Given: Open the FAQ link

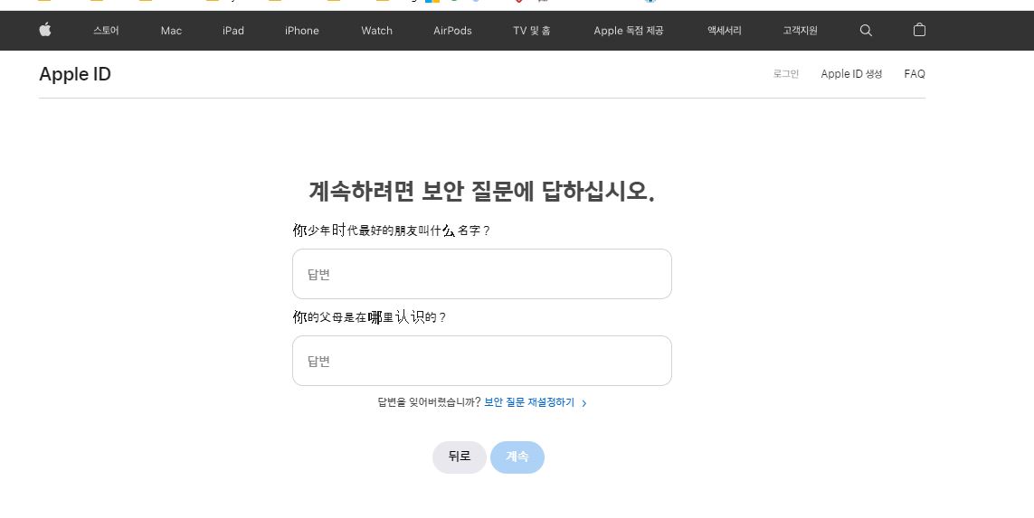Looking at the screenshot, I should tap(915, 74).
